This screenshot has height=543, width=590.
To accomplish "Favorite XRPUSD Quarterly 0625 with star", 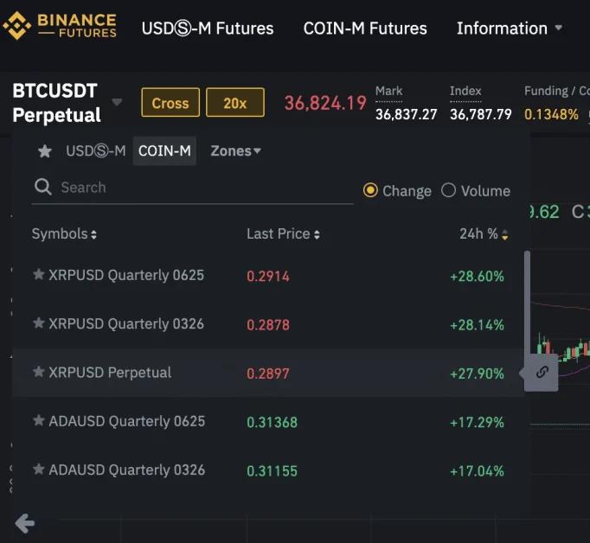I will (38, 275).
